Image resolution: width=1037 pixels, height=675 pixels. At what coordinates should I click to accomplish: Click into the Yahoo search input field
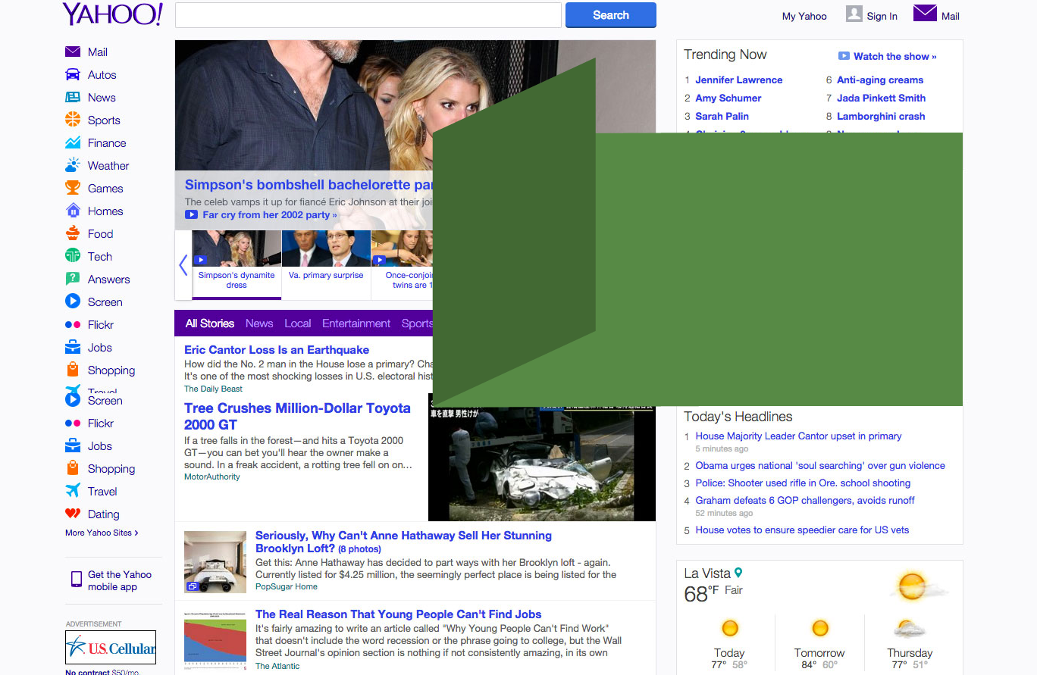pyautogui.click(x=368, y=15)
